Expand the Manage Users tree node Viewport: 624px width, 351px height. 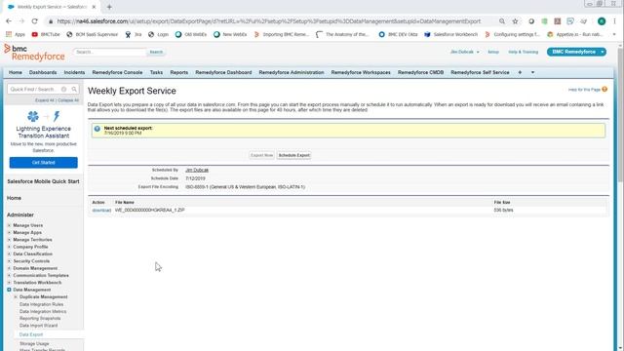point(9,225)
